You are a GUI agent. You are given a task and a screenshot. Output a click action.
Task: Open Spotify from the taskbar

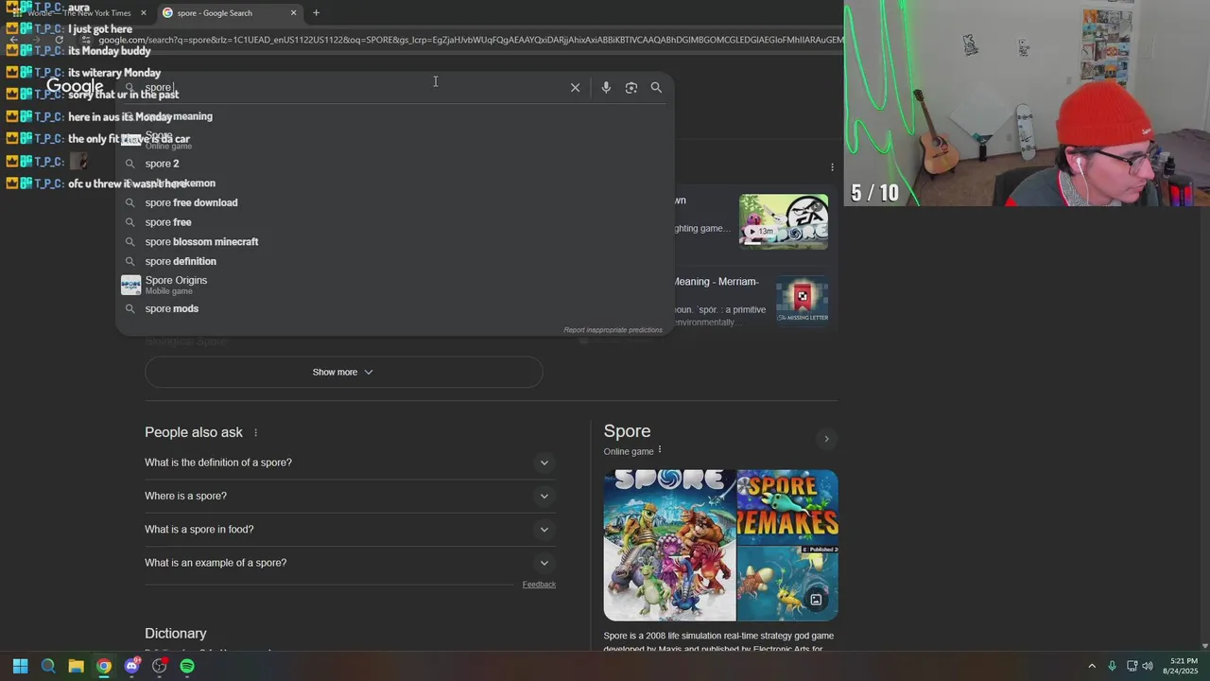[x=187, y=666]
